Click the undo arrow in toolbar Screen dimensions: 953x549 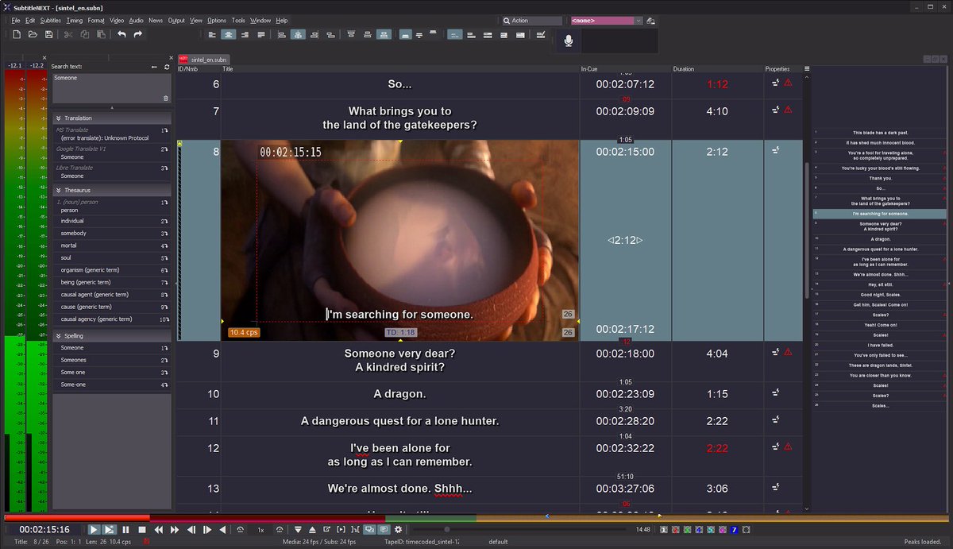[x=122, y=34]
